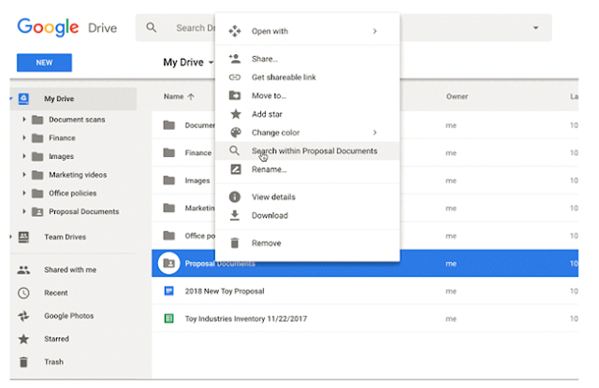The width and height of the screenshot is (599, 388).
Task: Click the blue NEW button
Action: 44,63
